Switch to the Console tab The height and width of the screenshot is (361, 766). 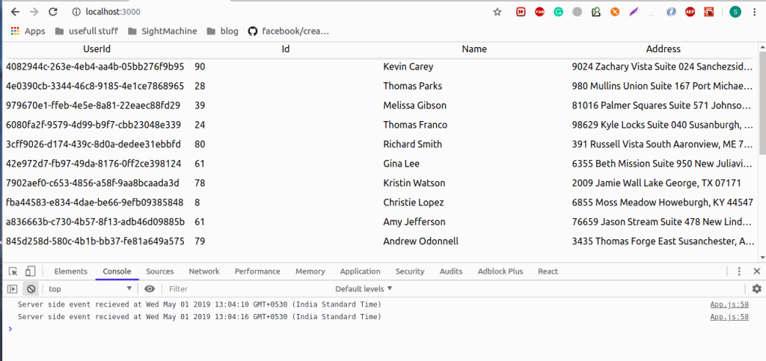tap(117, 271)
